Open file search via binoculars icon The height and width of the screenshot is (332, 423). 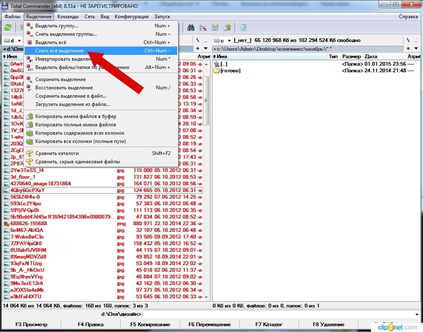[191, 27]
